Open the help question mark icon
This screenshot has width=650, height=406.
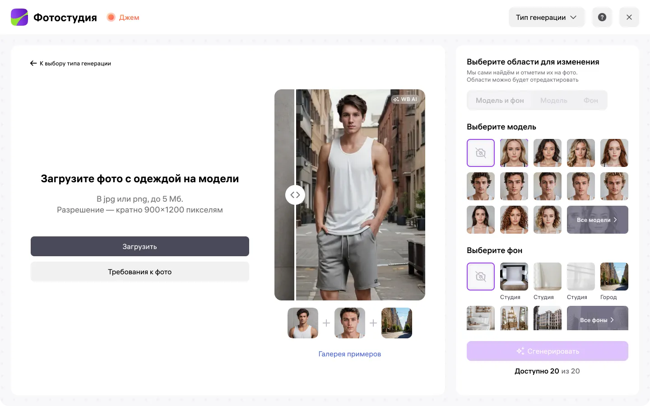tap(602, 17)
